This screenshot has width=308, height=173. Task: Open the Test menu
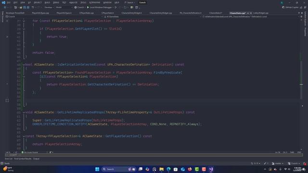coord(64,2)
